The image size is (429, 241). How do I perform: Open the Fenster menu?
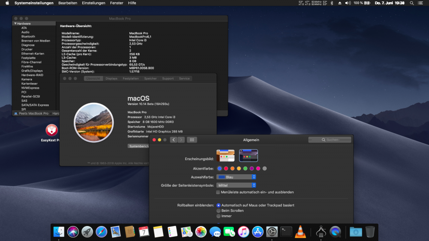[117, 3]
